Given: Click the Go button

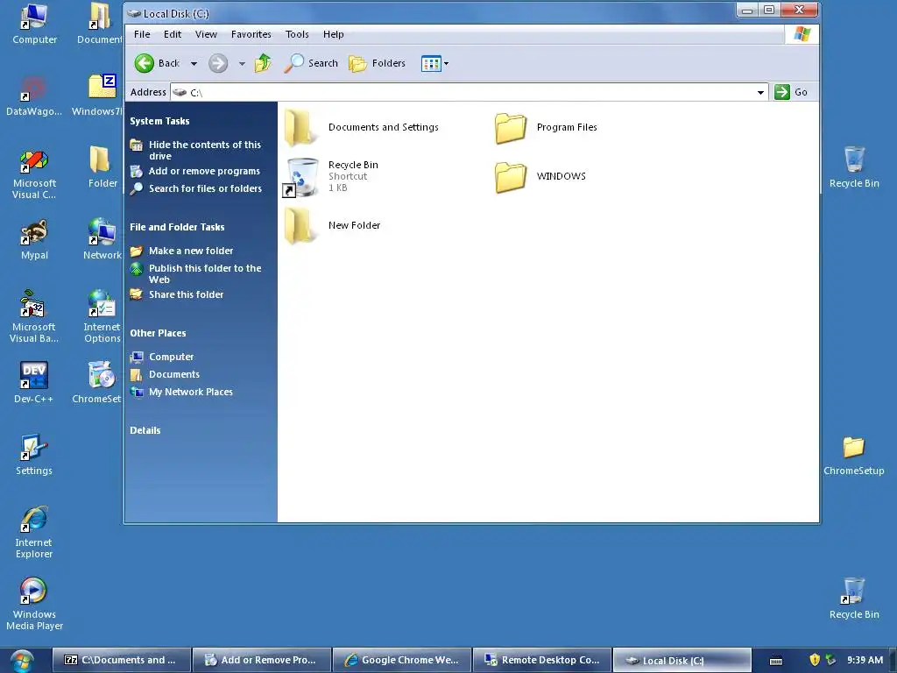Looking at the screenshot, I should (791, 92).
